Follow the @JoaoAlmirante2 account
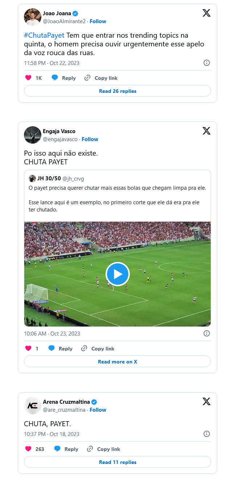Image resolution: width=235 pixels, height=485 pixels. [x=98, y=21]
